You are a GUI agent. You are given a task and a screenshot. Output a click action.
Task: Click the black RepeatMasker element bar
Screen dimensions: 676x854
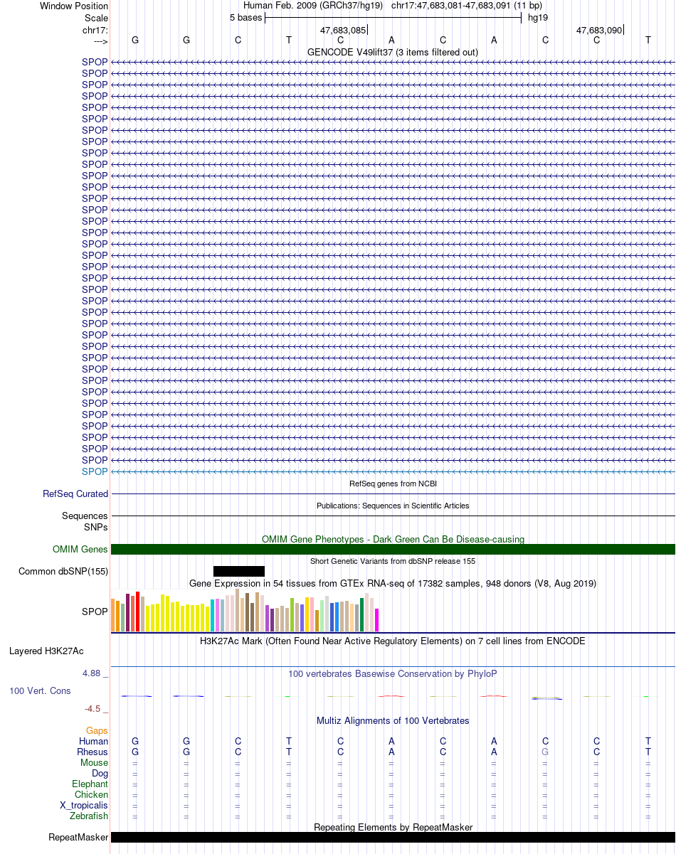(x=393, y=837)
